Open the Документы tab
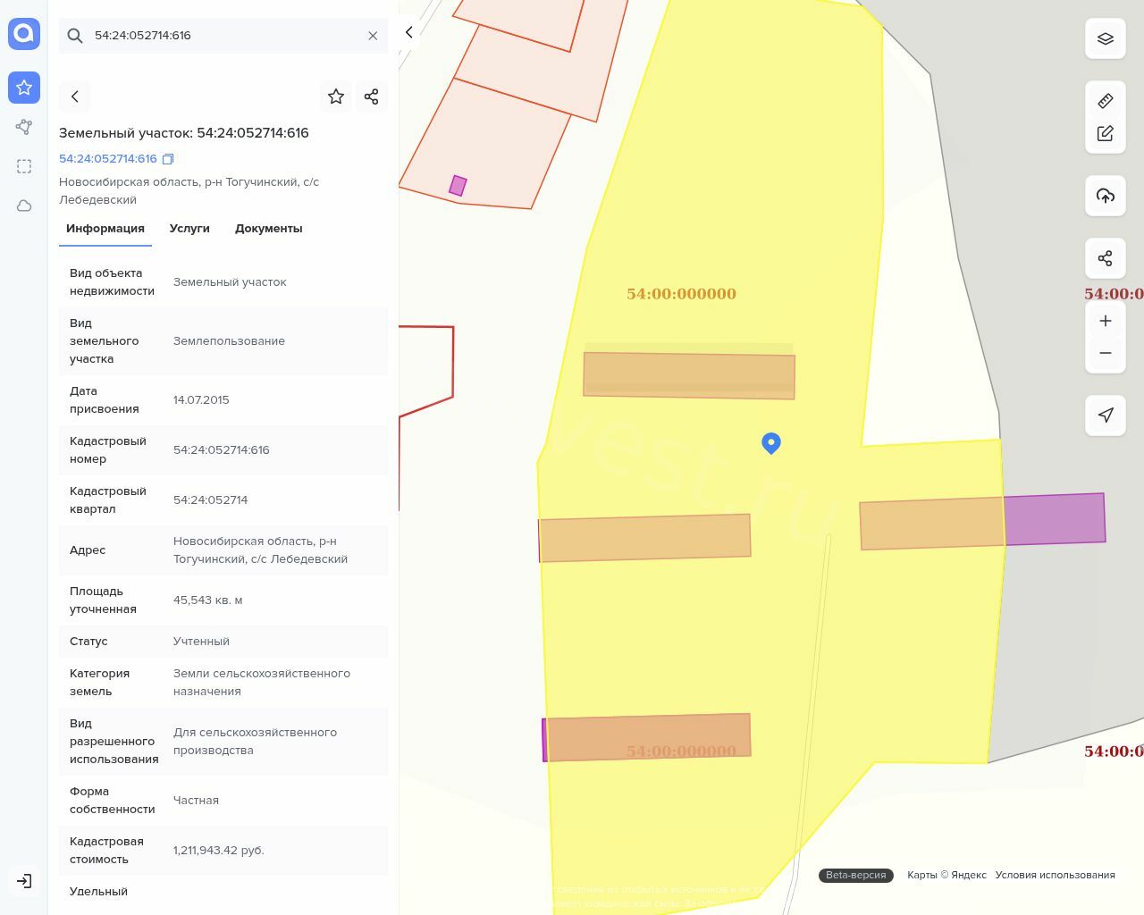The image size is (1144, 915). click(x=268, y=229)
